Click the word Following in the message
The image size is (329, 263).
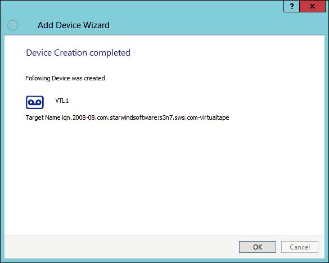[x=38, y=78]
